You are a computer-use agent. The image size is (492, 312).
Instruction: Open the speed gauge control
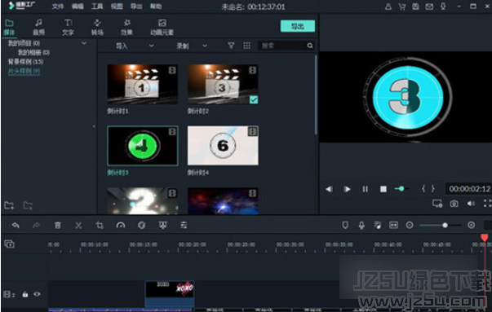(x=121, y=225)
